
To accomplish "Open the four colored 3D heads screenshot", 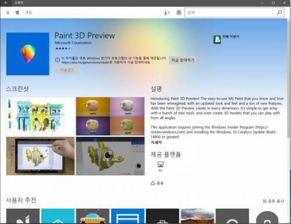I will 110,116.
